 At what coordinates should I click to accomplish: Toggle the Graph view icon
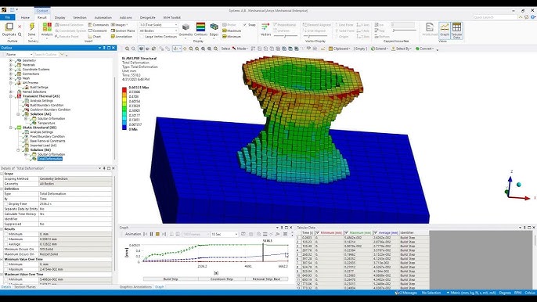[444, 27]
